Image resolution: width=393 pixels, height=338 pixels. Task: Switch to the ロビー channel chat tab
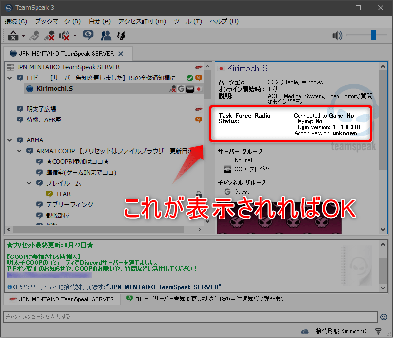[205, 299]
